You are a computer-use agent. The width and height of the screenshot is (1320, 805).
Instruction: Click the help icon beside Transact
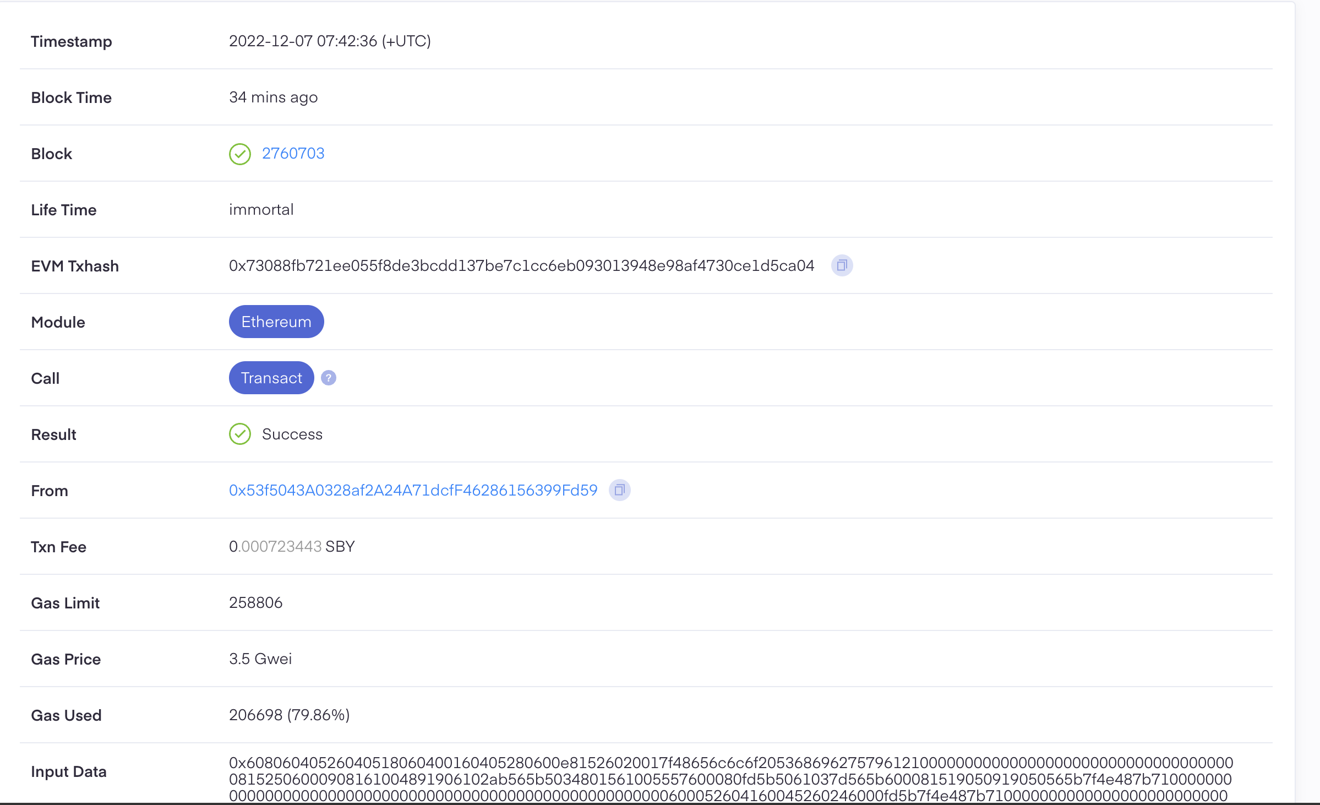click(329, 378)
